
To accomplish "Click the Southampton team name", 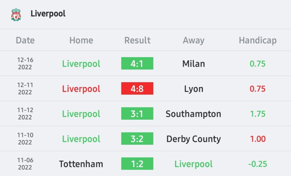I will [193, 114].
